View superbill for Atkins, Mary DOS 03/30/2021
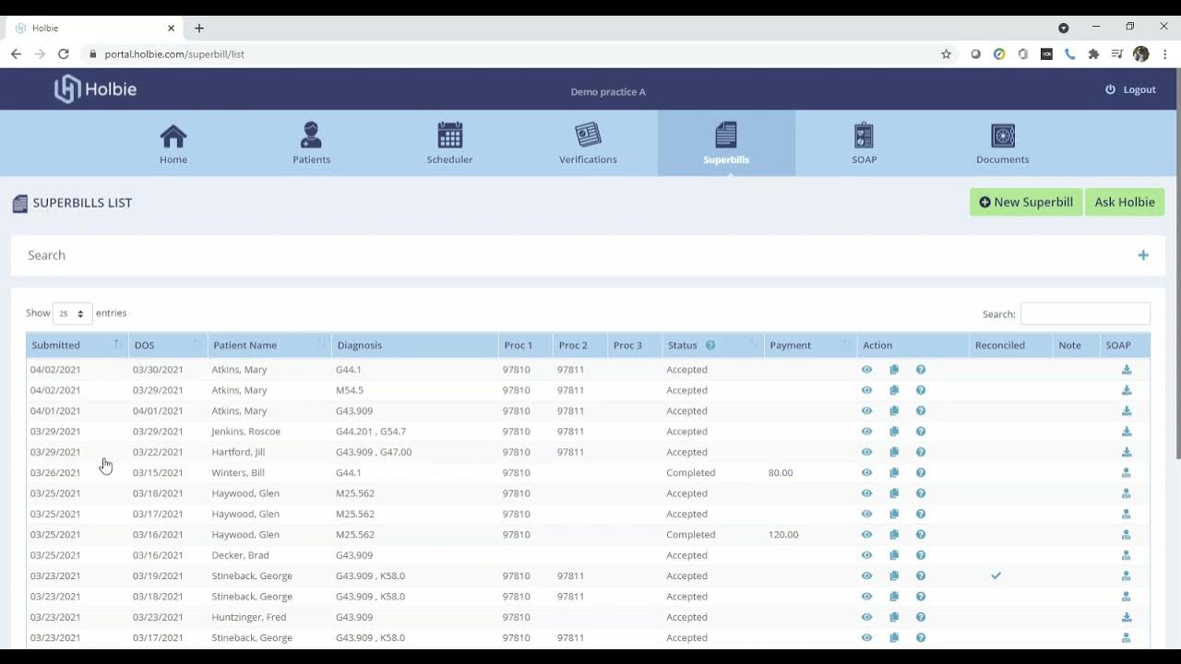1181x664 pixels. (866, 370)
